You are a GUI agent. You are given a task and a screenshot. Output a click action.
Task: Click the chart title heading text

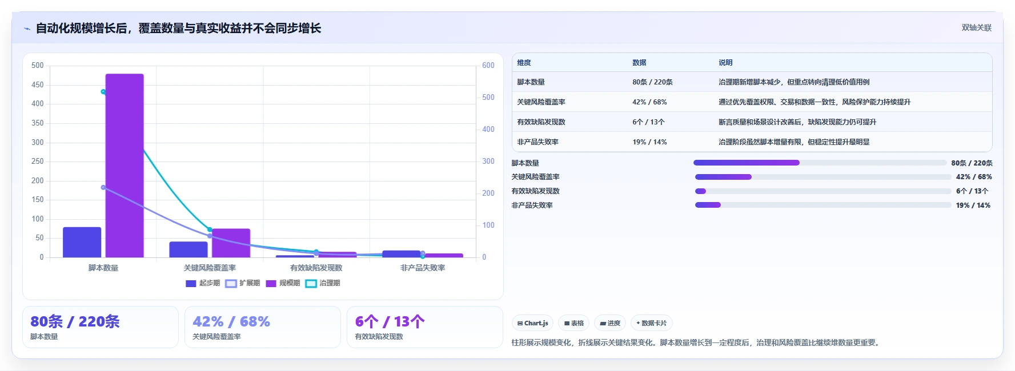178,29
